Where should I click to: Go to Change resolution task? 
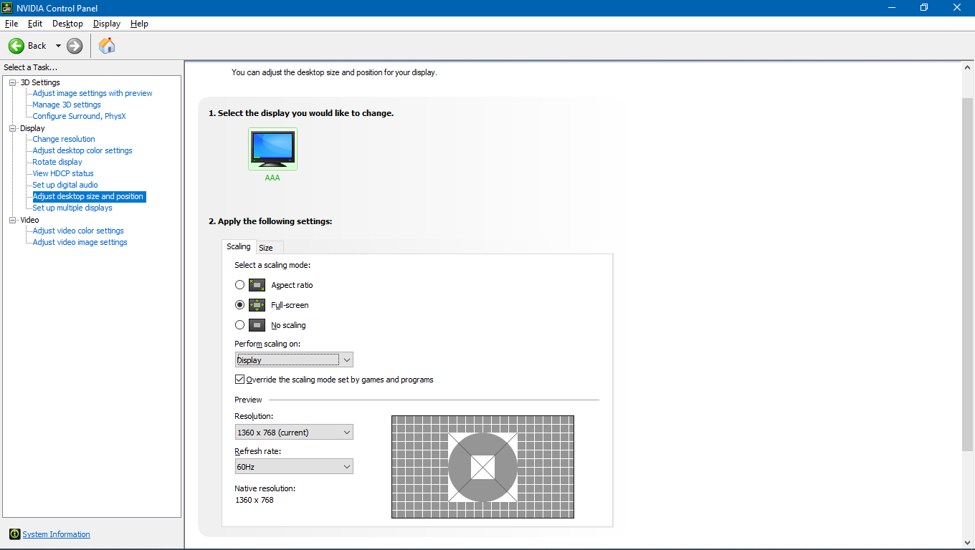(x=64, y=139)
